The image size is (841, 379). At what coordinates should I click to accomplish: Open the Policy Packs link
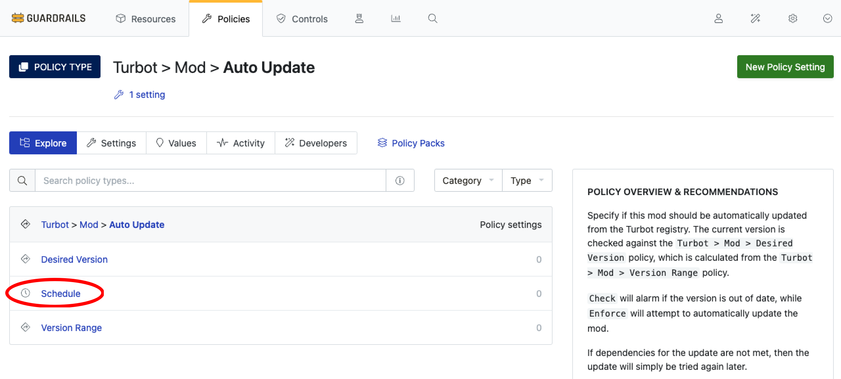[411, 143]
